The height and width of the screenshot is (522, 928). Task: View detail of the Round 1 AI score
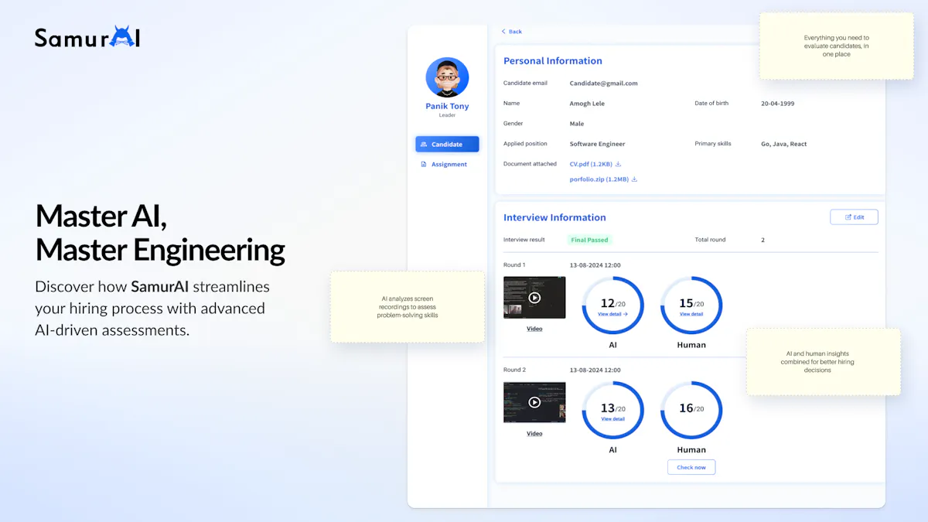tap(612, 315)
